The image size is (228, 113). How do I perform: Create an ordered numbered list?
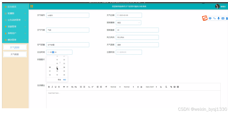click(x=81, y=87)
